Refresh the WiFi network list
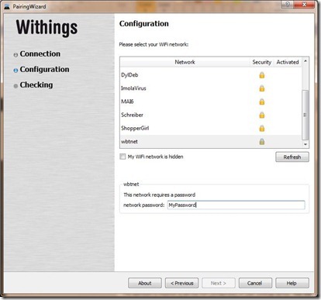The image size is (321, 300). [292, 157]
